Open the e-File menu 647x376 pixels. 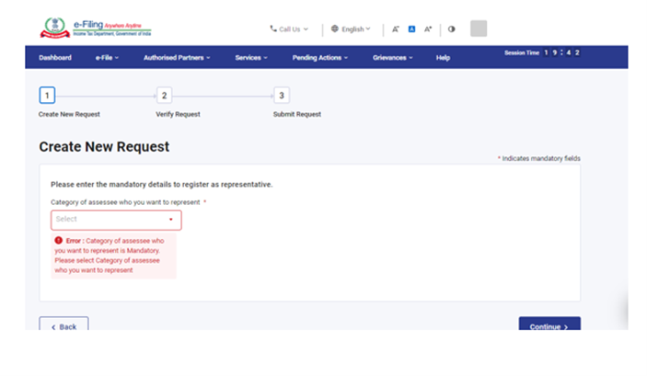coord(108,58)
